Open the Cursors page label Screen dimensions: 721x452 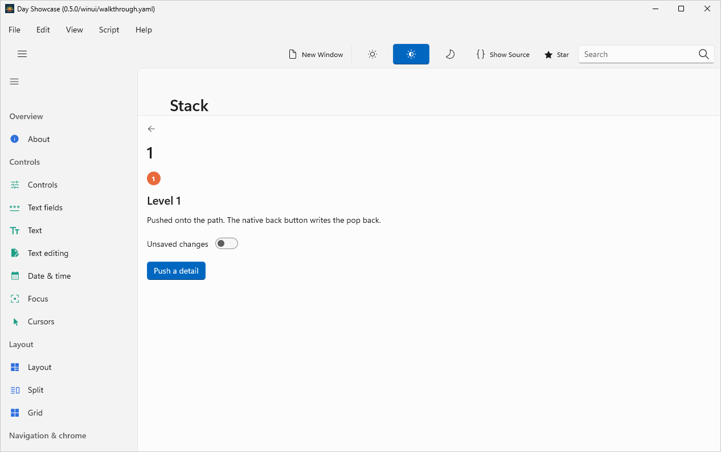[41, 321]
